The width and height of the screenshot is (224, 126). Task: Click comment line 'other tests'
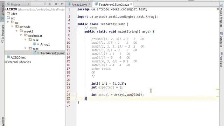click(x=101, y=69)
